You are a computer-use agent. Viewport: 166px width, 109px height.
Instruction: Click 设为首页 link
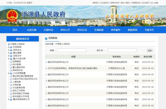click(x=146, y=3)
